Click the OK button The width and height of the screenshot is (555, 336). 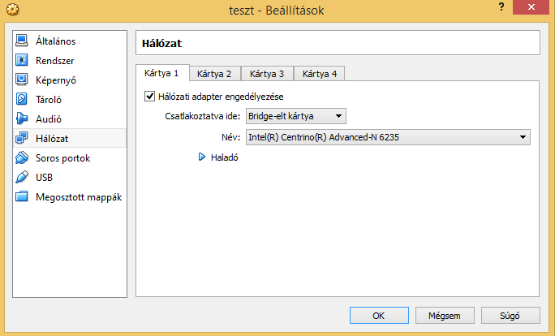point(379,315)
